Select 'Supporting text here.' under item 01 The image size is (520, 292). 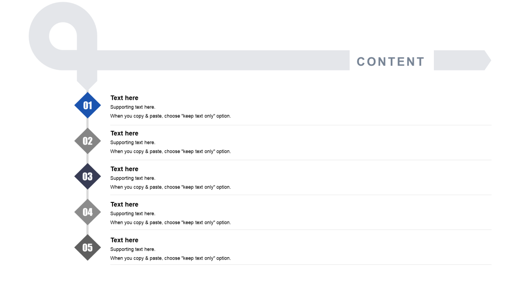(x=133, y=107)
